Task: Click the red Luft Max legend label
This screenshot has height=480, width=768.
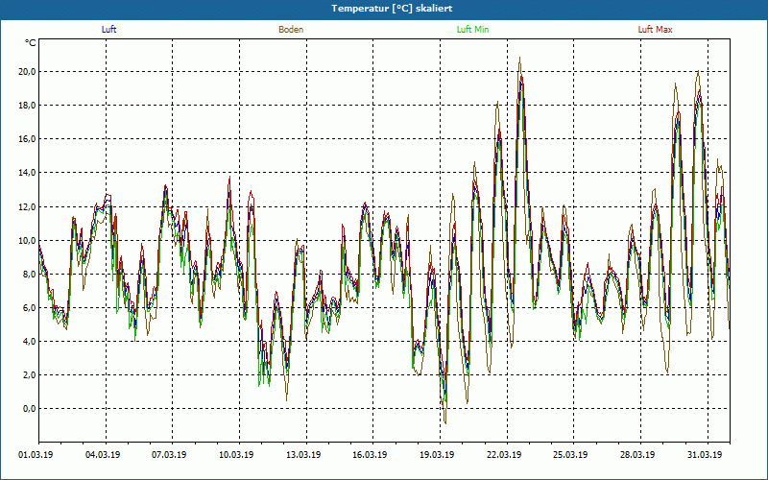Action: point(655,30)
